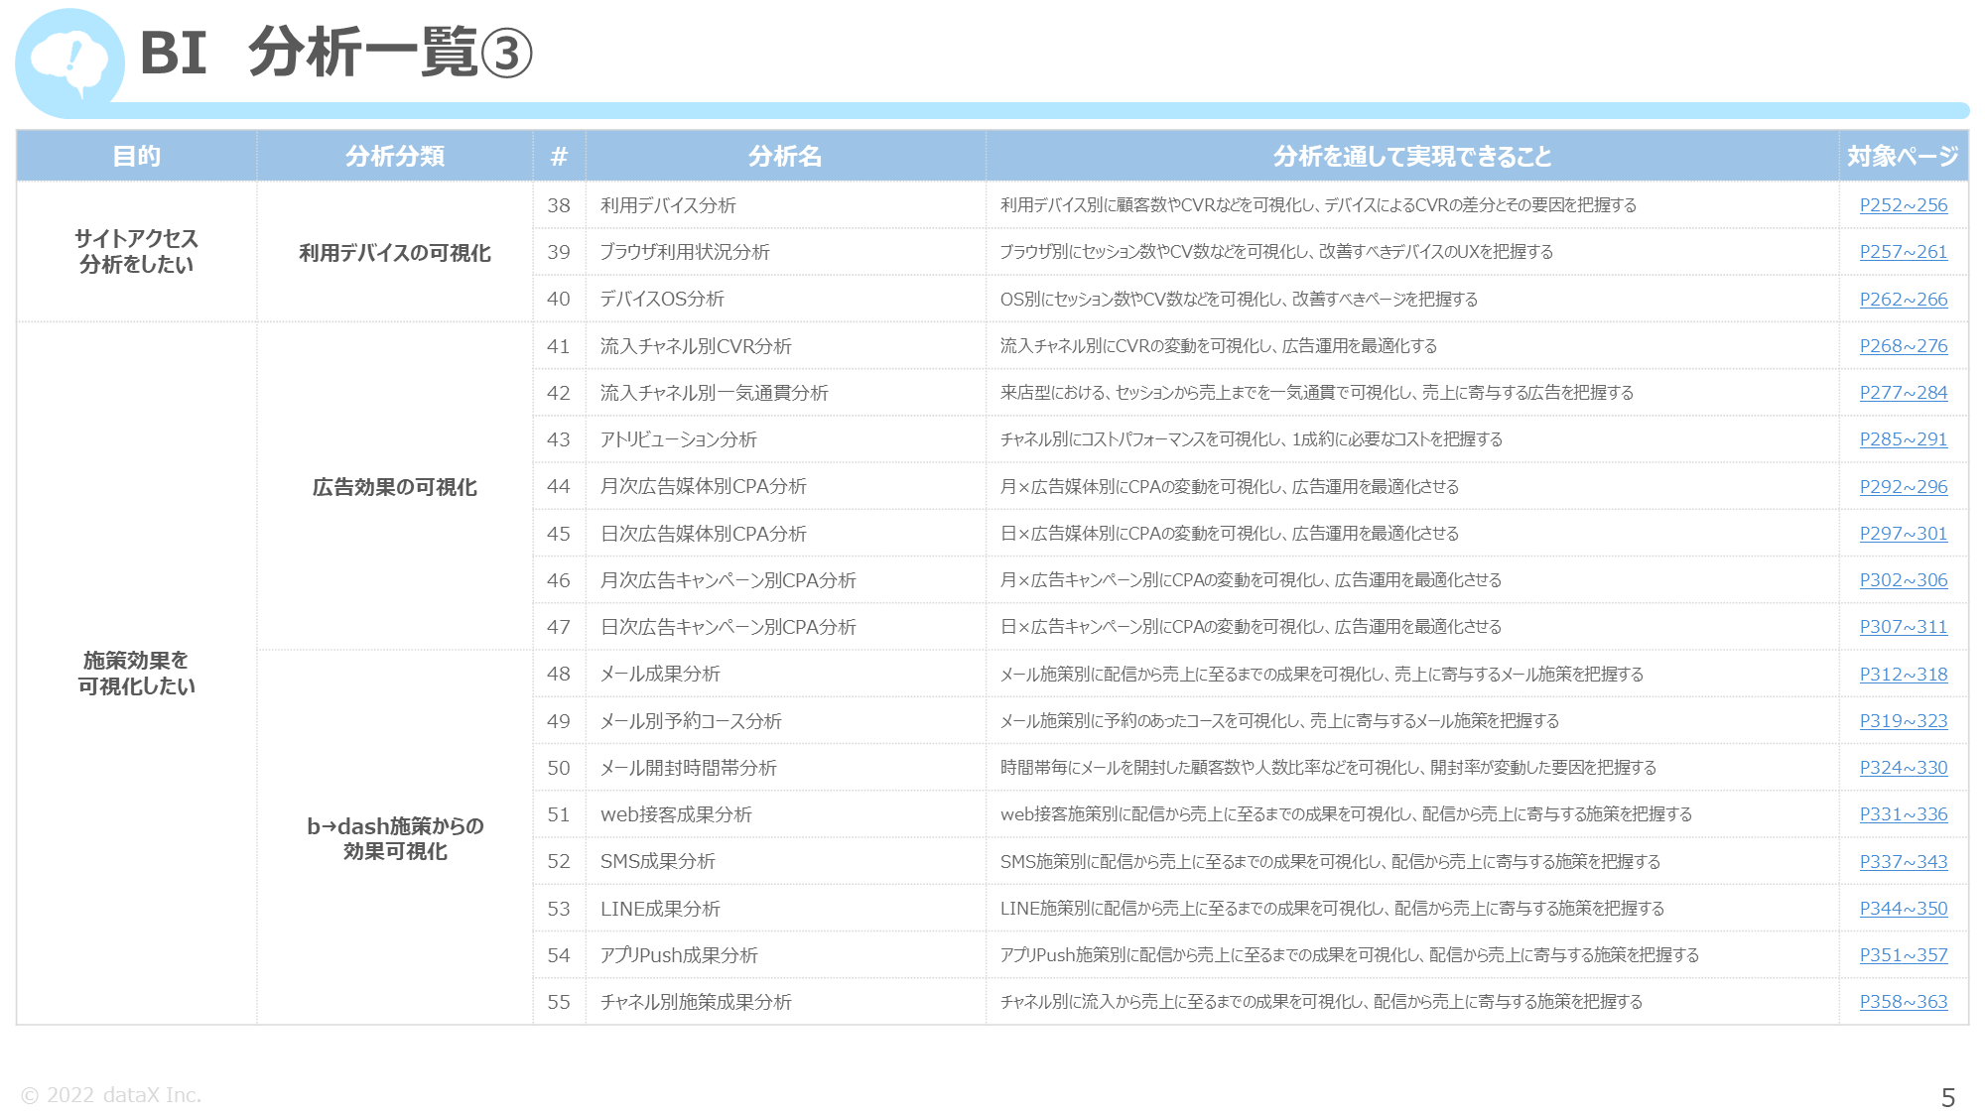Click analysis name アプリPush成果分析

[x=679, y=955]
